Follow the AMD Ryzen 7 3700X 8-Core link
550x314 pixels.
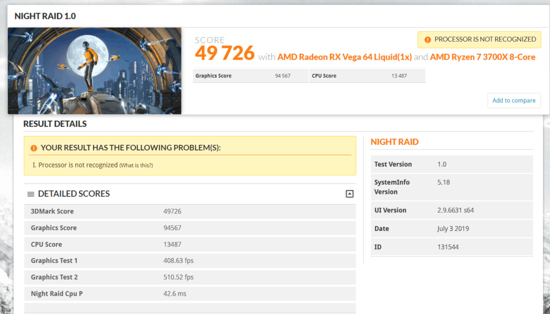482,57
